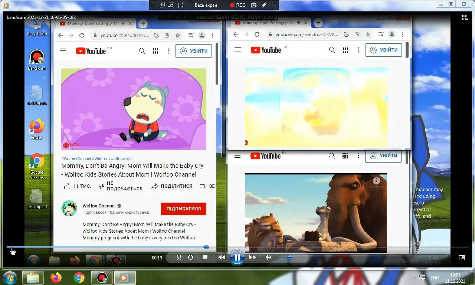
Task: Open the Весь екран mode selector
Action: (x=206, y=5)
